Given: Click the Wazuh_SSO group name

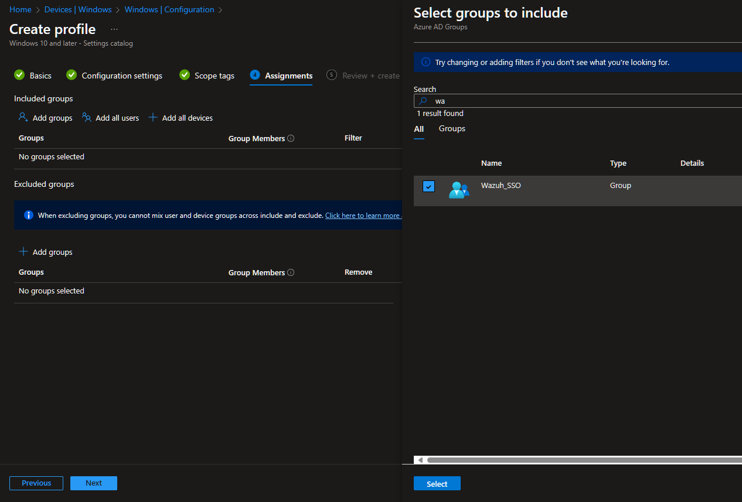Looking at the screenshot, I should (501, 186).
